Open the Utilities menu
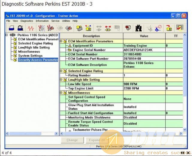 pos(66,21)
